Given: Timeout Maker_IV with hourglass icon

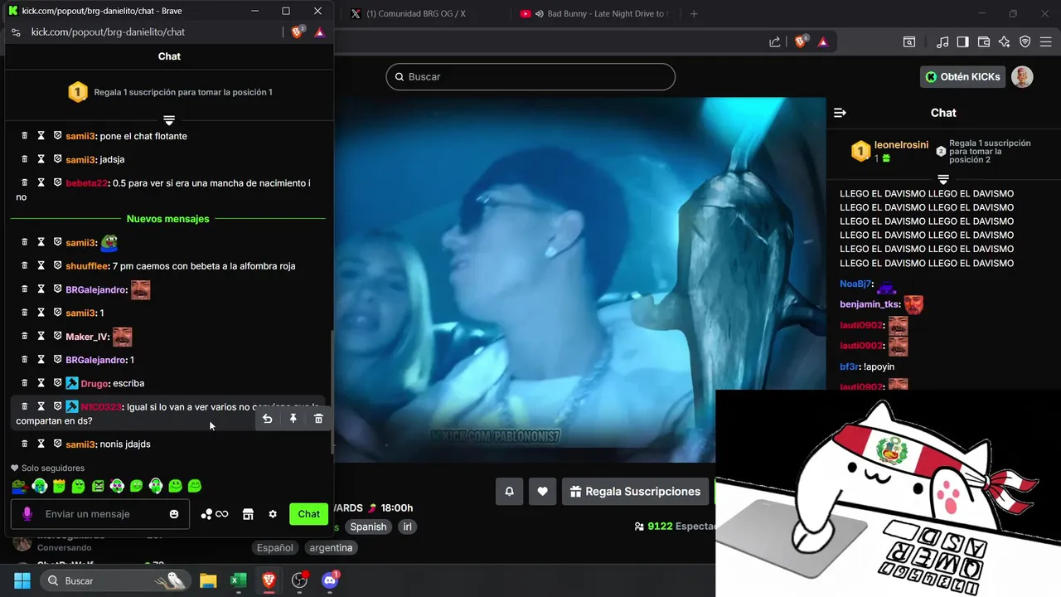Looking at the screenshot, I should point(41,336).
